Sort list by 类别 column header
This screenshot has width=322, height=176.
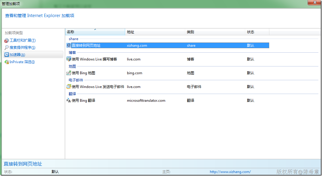(215, 32)
